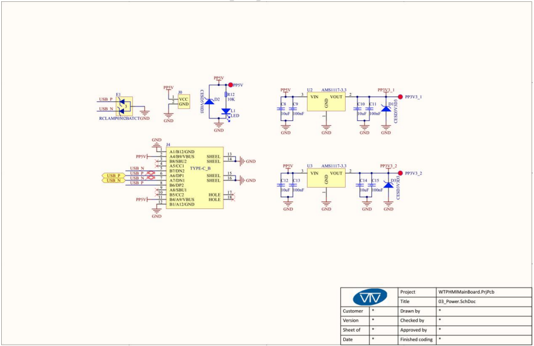Select the U2 AMS1117-3.3 regulator symbol

coord(325,102)
